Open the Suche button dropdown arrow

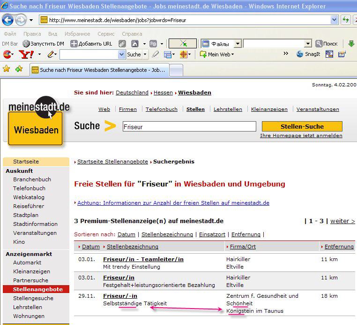[145, 54]
